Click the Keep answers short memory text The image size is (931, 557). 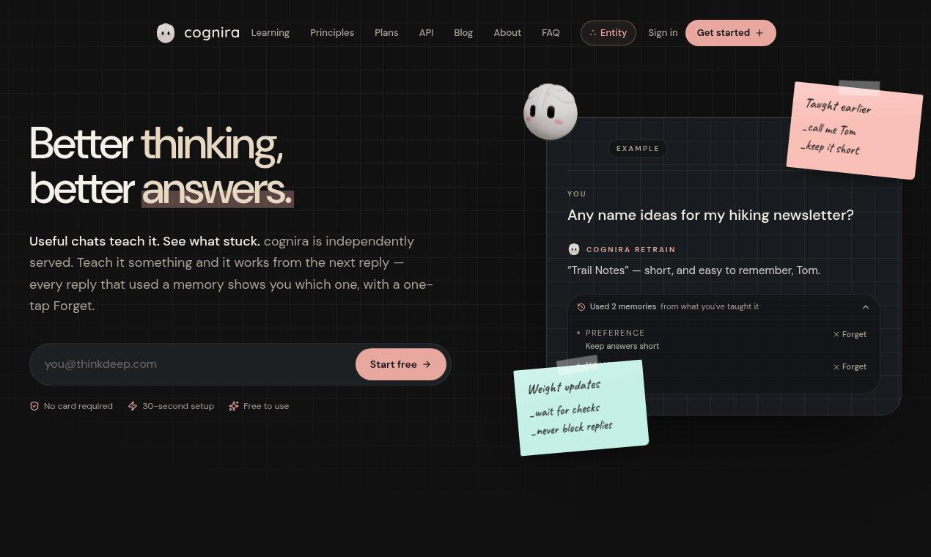622,346
